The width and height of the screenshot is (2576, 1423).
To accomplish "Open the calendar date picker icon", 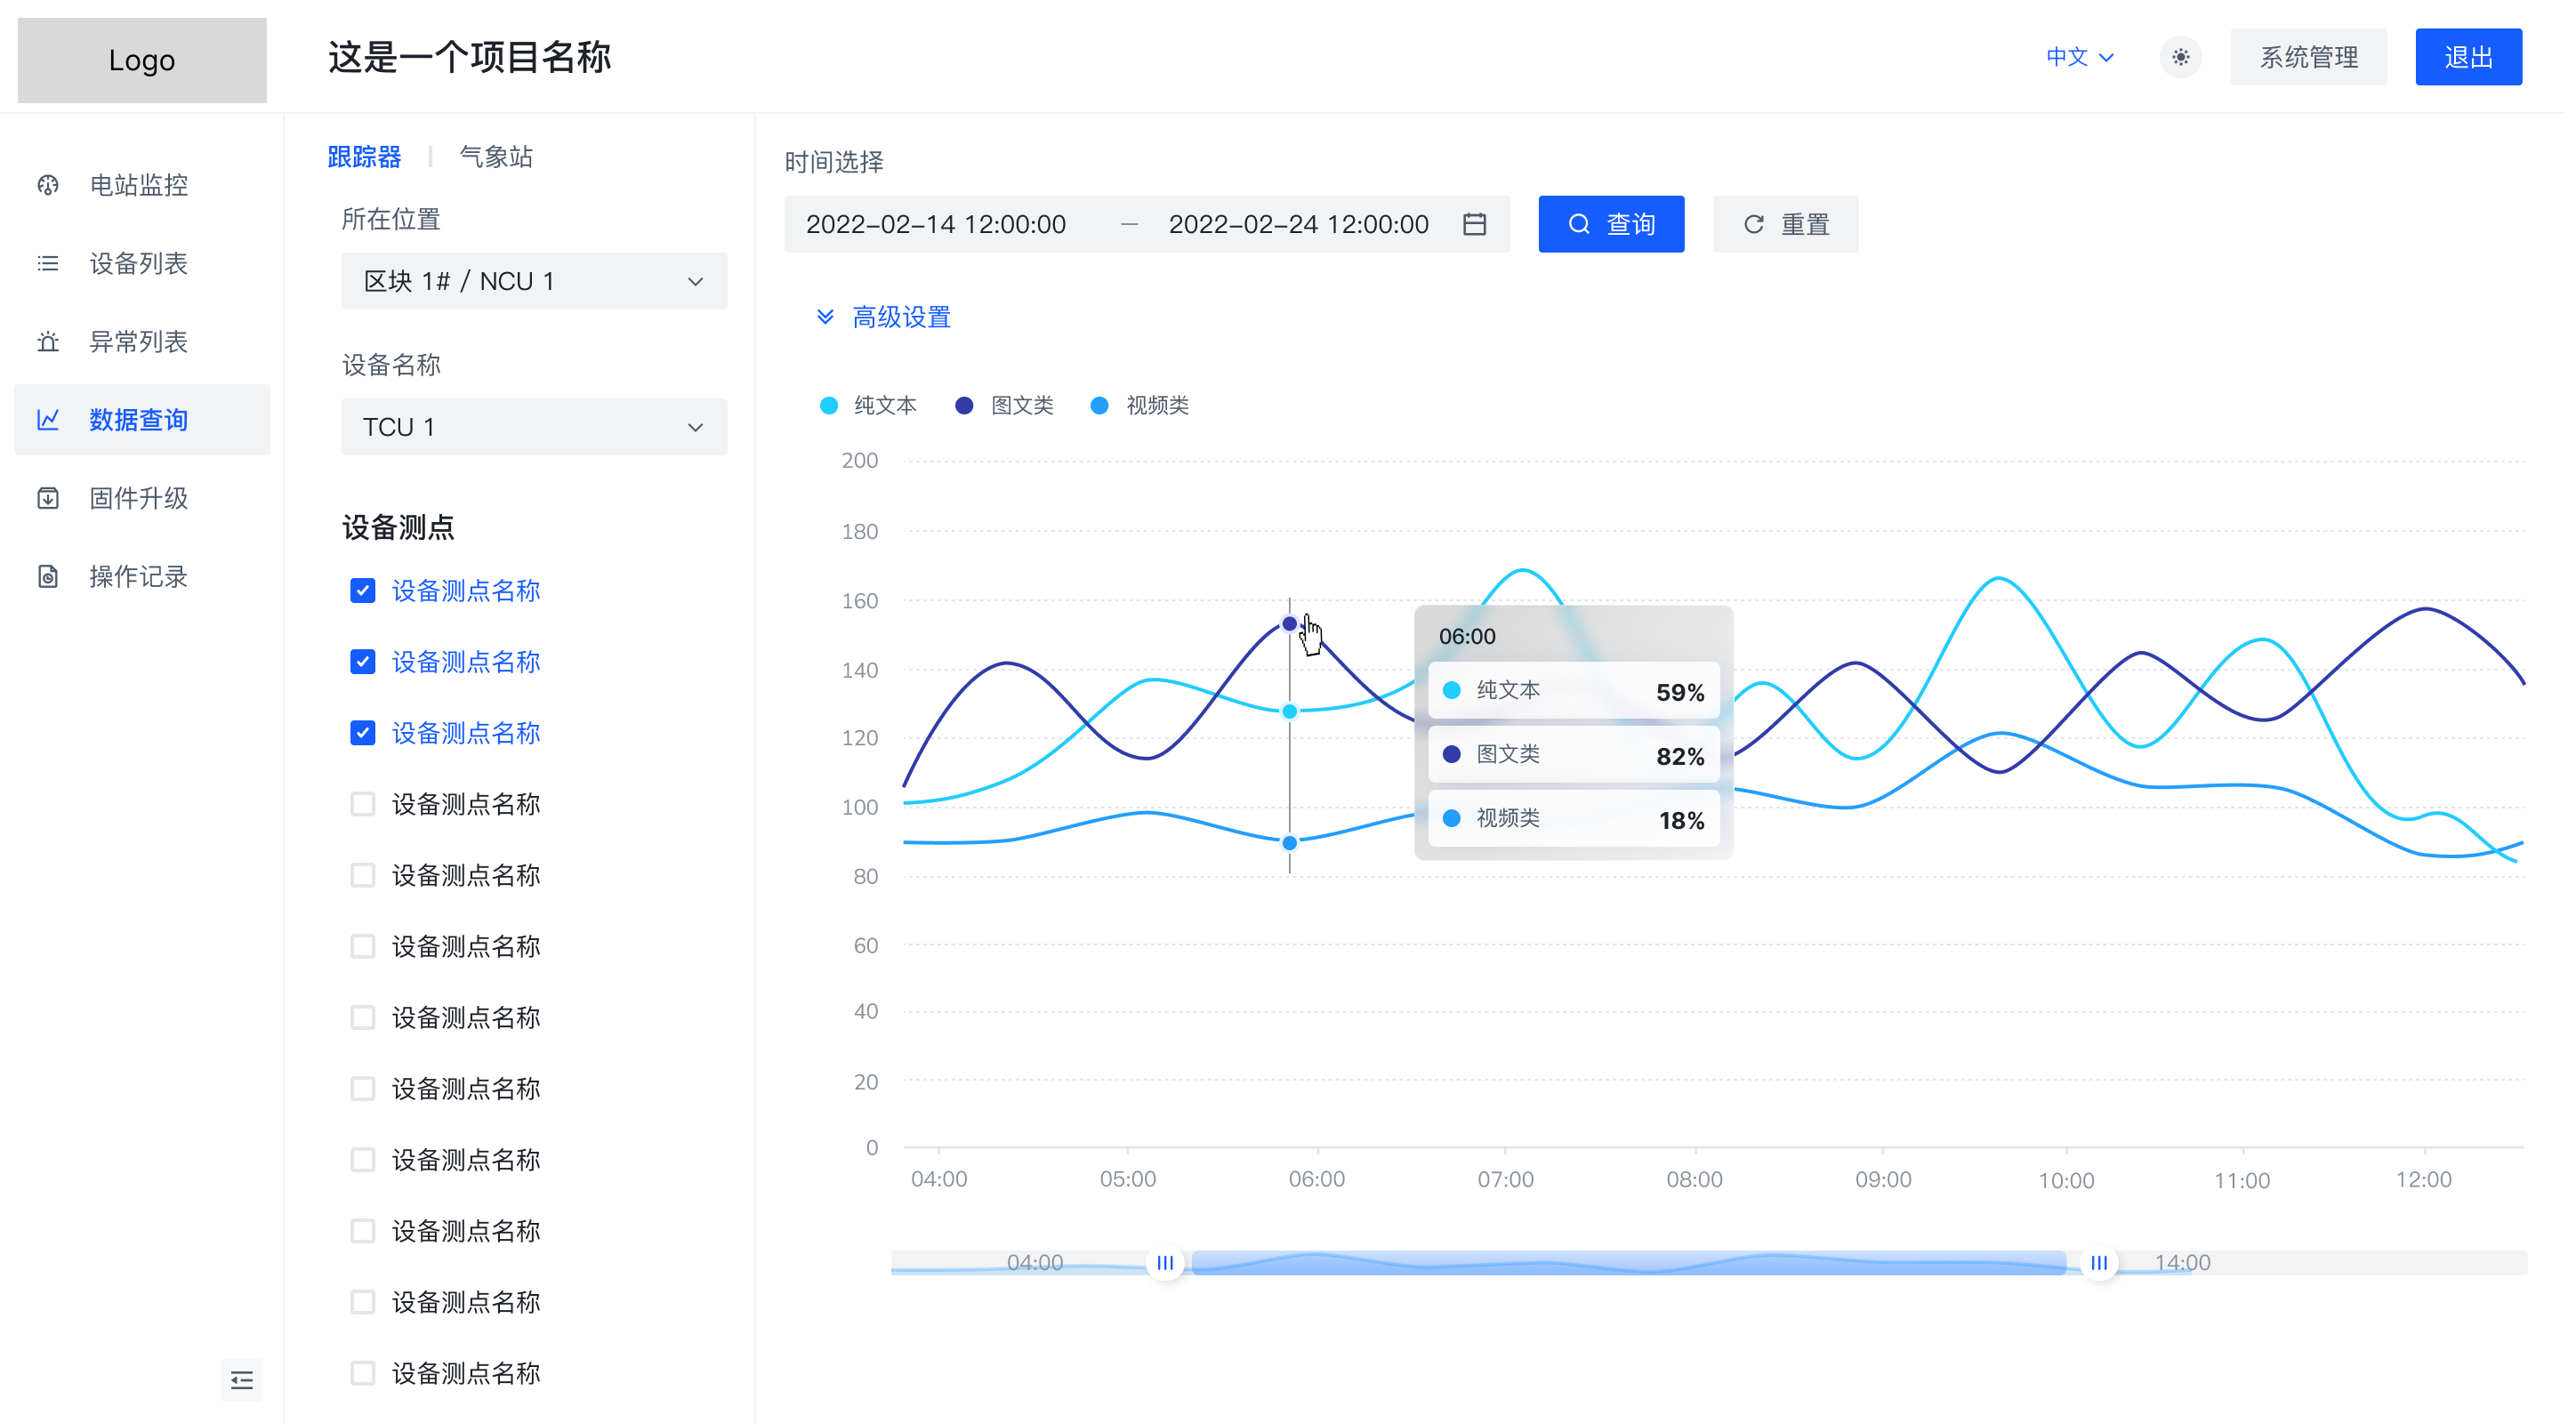I will coord(1474,224).
